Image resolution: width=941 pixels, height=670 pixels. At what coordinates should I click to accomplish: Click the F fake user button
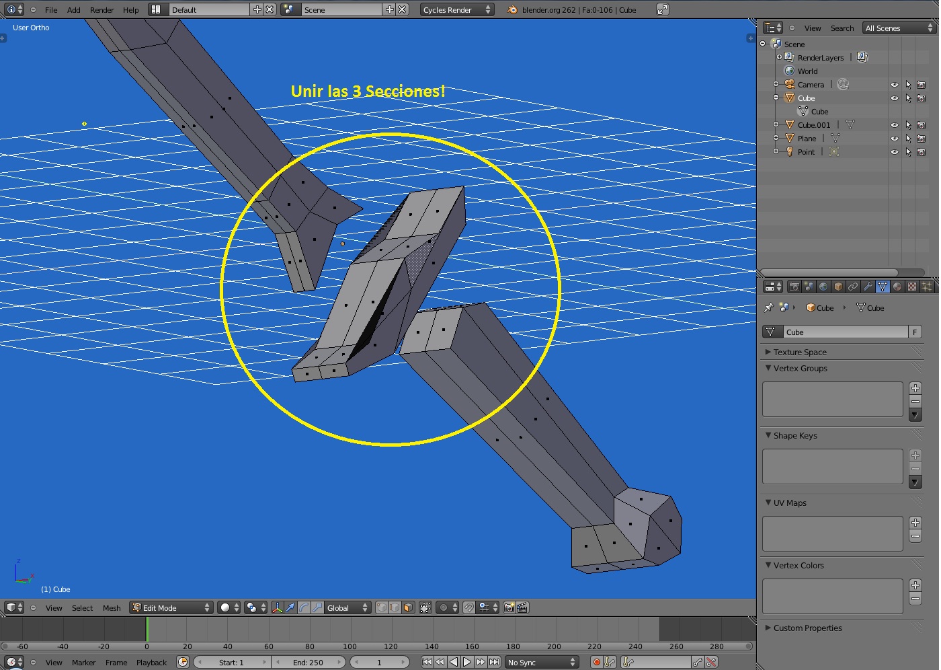(915, 332)
